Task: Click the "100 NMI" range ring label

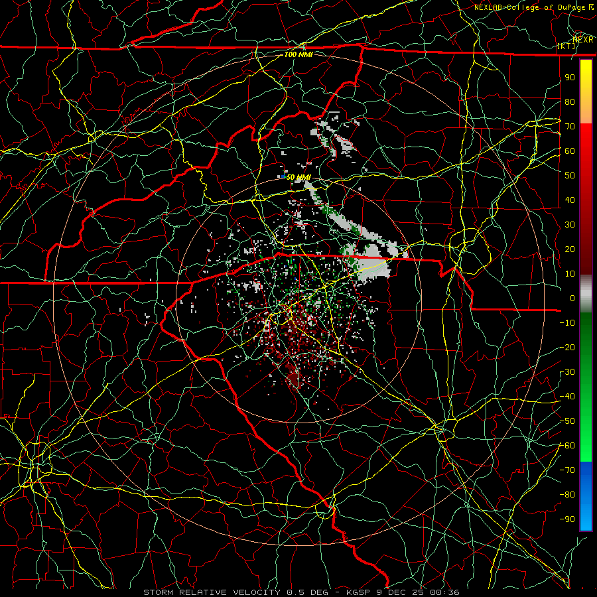Action: coord(298,54)
